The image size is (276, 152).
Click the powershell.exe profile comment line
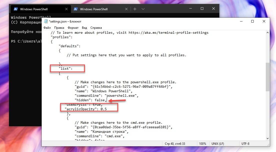(x=125, y=82)
